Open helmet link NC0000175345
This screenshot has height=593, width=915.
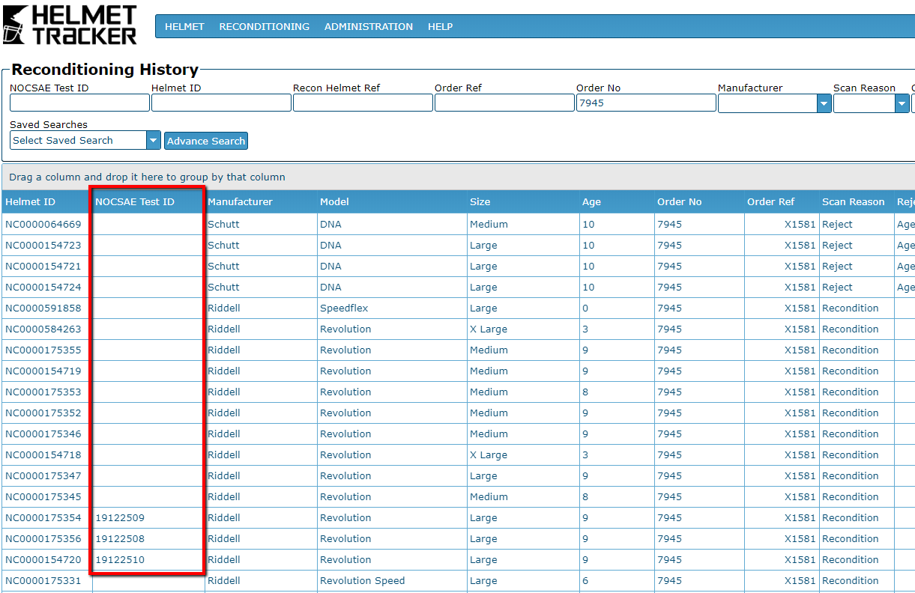43,496
